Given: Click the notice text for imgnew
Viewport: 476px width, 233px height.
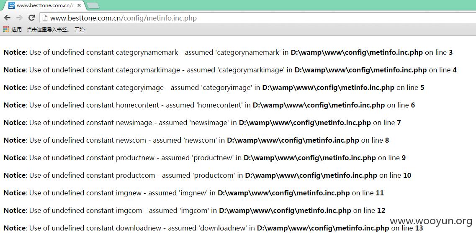Looking at the screenshot, I should click(x=194, y=193).
